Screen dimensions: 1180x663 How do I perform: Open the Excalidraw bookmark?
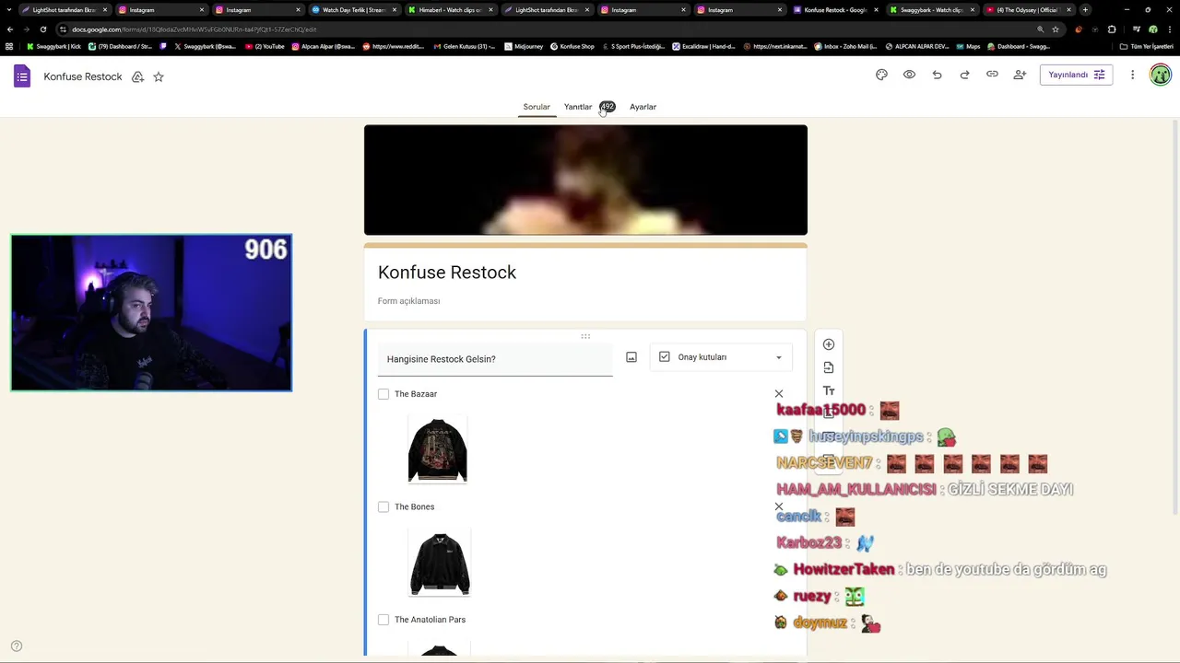click(x=704, y=46)
